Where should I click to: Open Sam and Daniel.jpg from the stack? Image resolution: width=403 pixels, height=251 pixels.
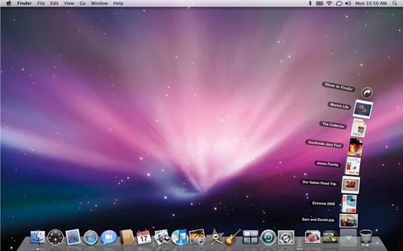[x=348, y=220]
